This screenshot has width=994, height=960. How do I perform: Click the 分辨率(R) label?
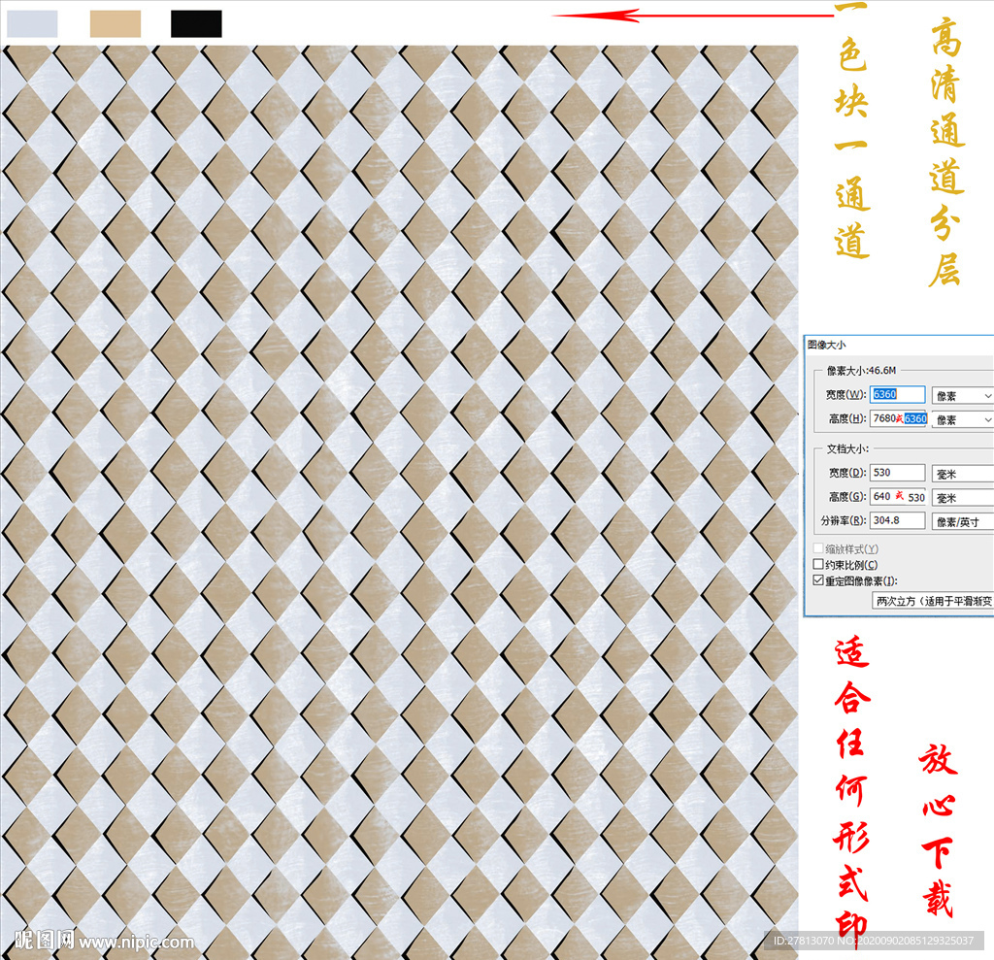pos(844,520)
